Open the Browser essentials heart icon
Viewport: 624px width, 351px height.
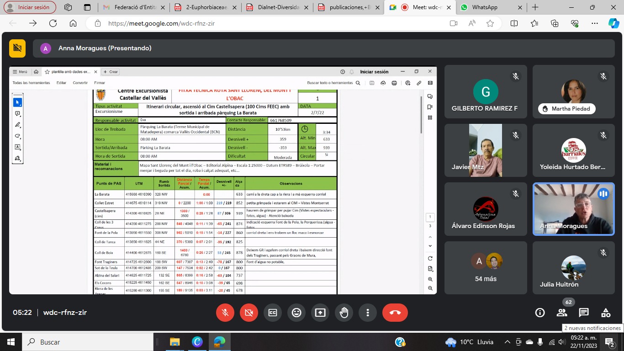point(575,23)
